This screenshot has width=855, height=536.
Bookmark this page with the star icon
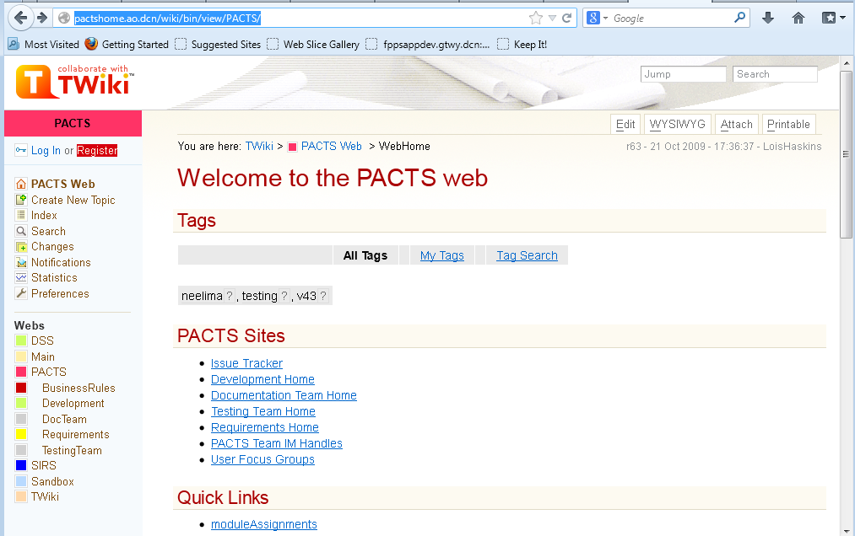pyautogui.click(x=535, y=18)
